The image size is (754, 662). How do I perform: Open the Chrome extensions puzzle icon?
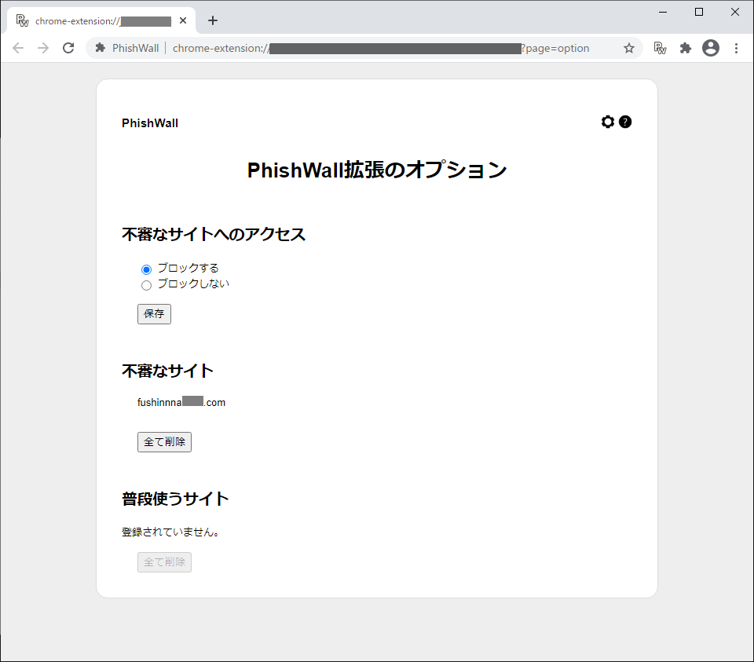tap(685, 48)
